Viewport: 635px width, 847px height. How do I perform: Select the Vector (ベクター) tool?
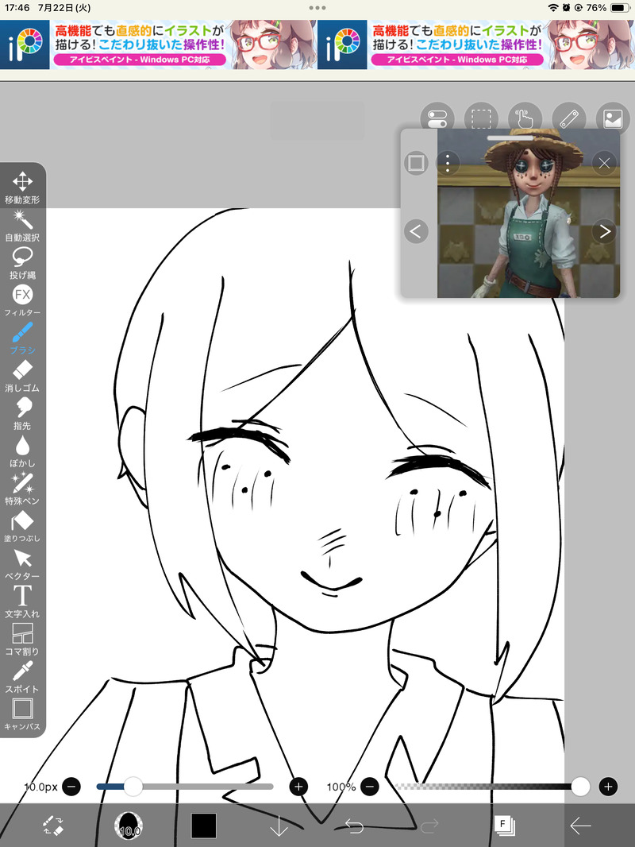[x=22, y=564]
